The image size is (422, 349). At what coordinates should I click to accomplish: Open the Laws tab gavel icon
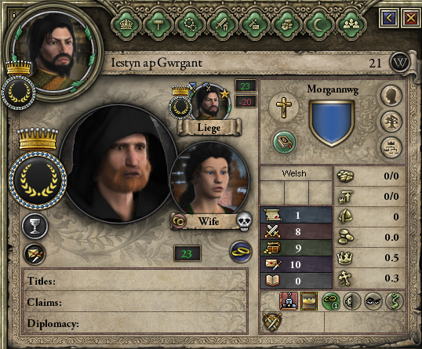pos(158,25)
